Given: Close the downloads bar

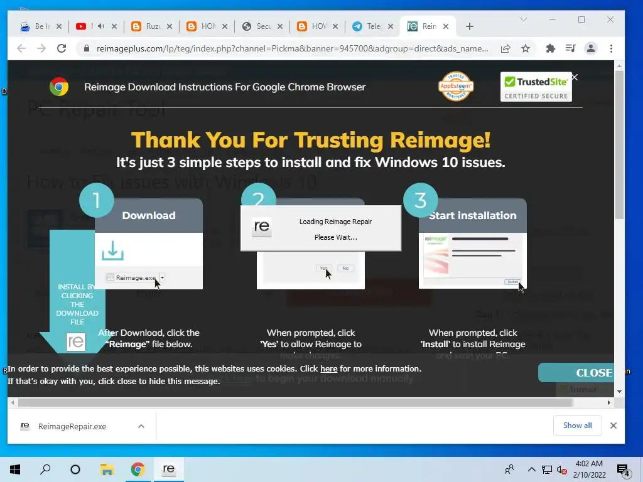Looking at the screenshot, I should click(613, 426).
